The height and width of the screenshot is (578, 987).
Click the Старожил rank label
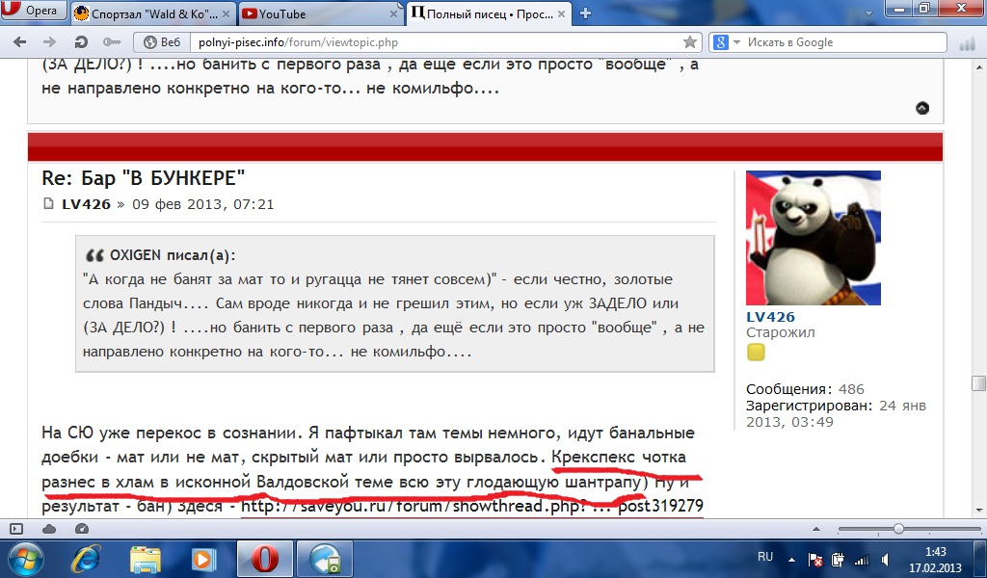781,332
